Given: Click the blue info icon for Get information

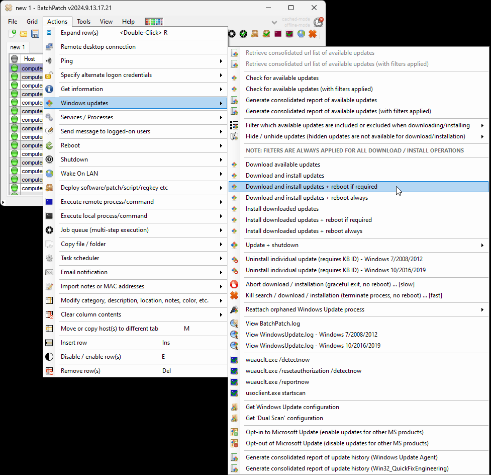Looking at the screenshot, I should click(49, 89).
